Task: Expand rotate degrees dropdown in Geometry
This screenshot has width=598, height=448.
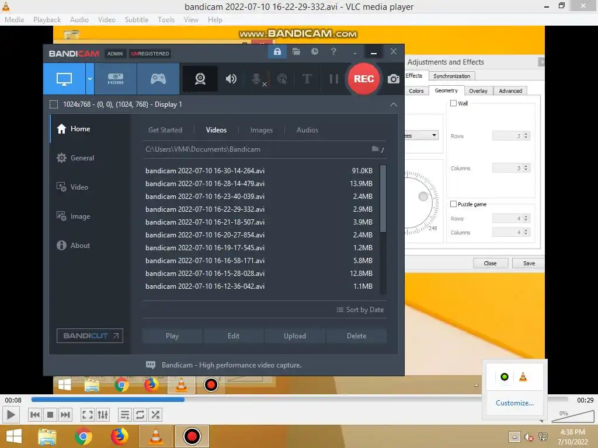Action: coord(434,135)
